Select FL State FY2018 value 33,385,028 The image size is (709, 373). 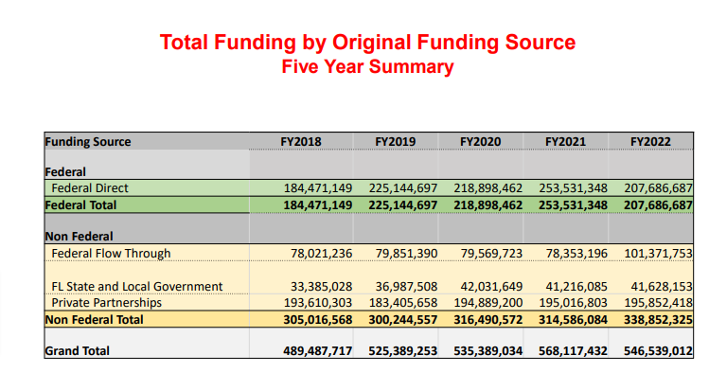322,286
